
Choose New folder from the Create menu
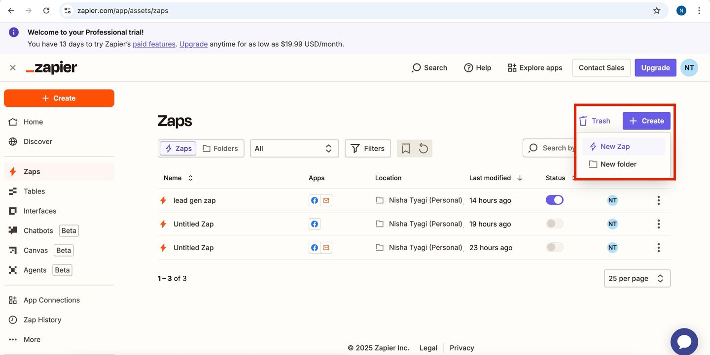(624, 164)
